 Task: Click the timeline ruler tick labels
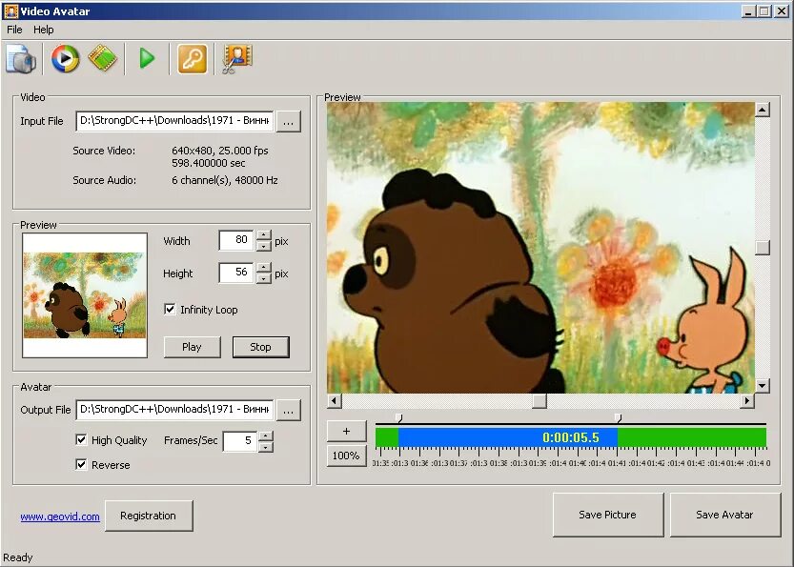click(x=571, y=463)
